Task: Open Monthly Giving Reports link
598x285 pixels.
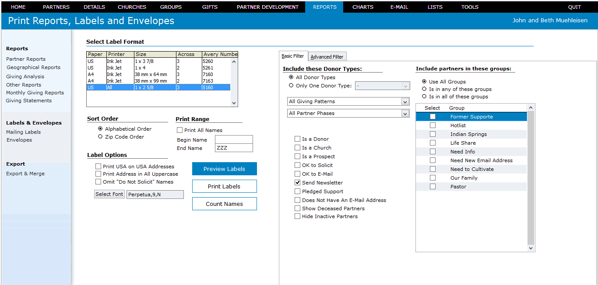Action: tap(35, 93)
